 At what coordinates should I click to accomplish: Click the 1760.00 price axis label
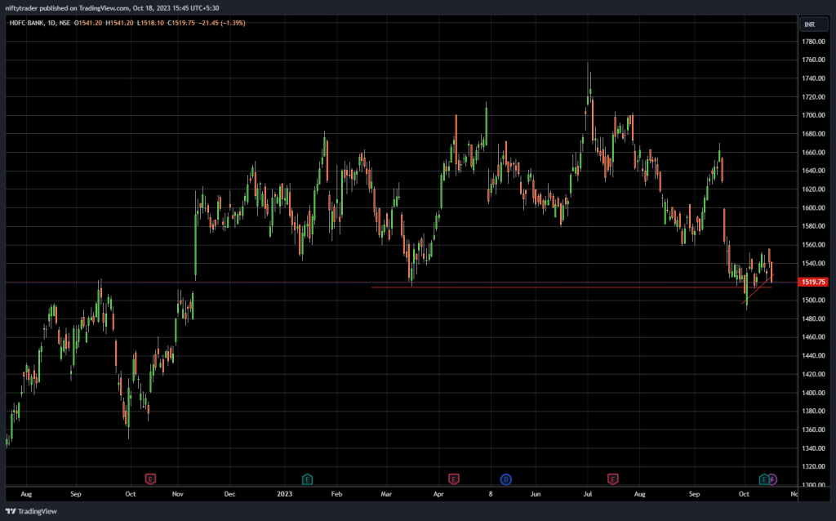coord(814,60)
